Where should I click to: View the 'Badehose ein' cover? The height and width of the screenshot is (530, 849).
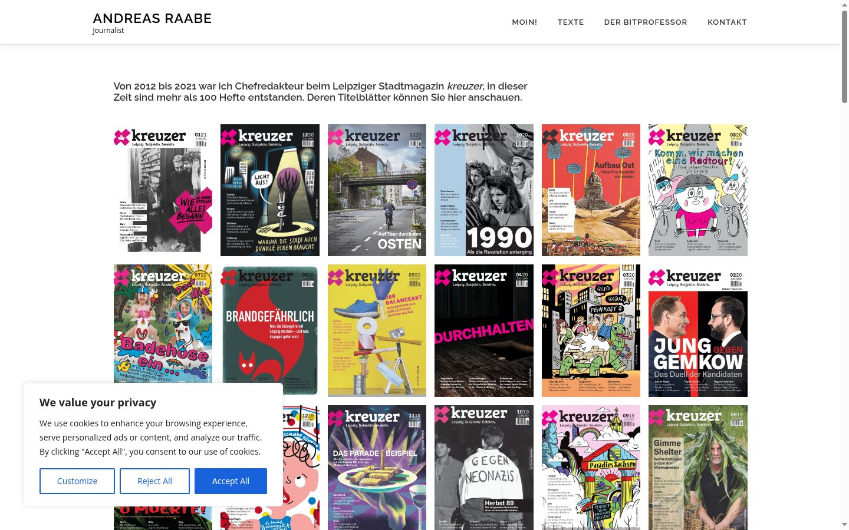pos(163,323)
